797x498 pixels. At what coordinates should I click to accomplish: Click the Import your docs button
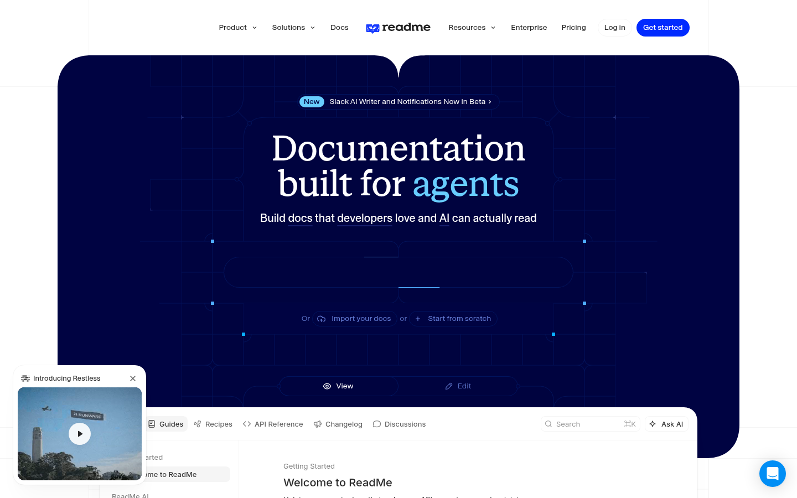355,319
